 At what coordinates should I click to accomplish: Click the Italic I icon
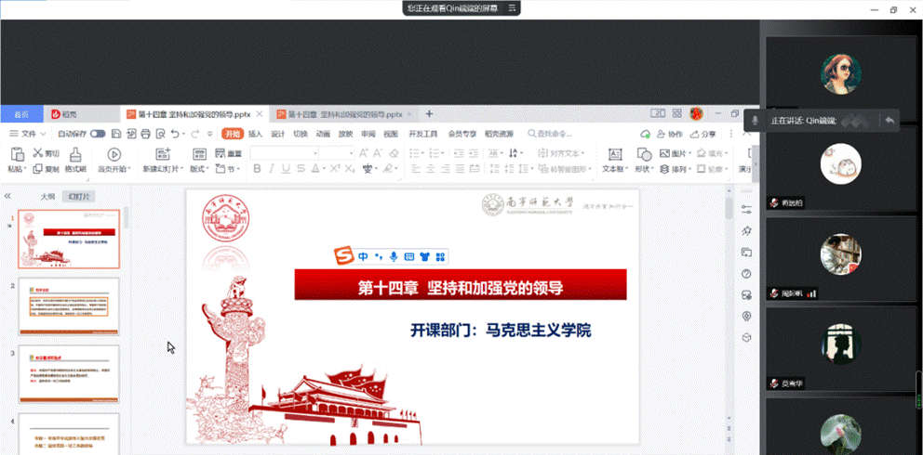tap(272, 169)
